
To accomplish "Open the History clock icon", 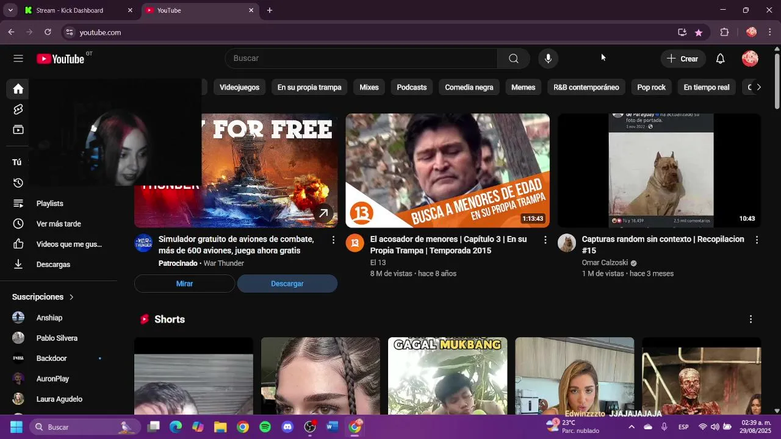I will [x=18, y=183].
